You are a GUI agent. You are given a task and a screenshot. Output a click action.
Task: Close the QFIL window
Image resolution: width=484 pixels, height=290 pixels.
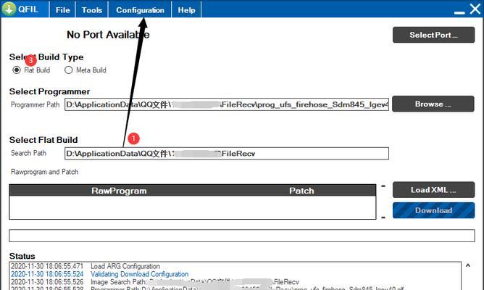(x=475, y=9)
